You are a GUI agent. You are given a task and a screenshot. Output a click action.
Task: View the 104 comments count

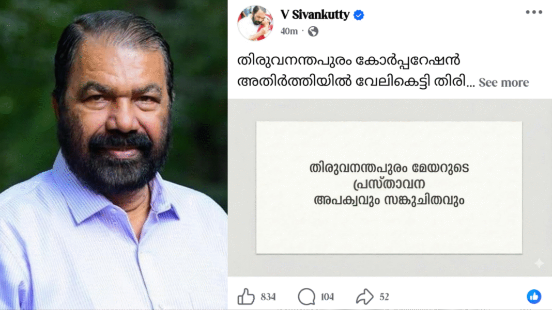tap(327, 297)
